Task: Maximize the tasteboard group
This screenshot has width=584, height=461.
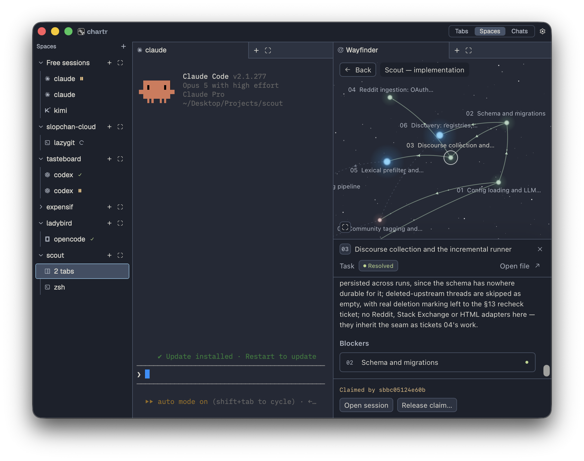Action: pyautogui.click(x=120, y=159)
